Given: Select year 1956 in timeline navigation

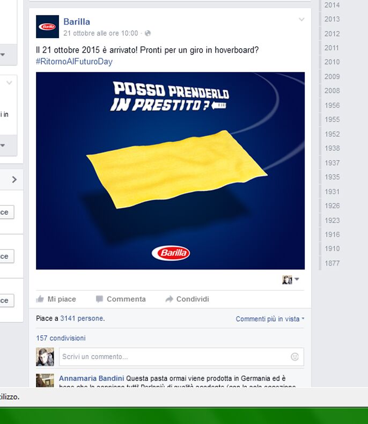Looking at the screenshot, I should (332, 105).
